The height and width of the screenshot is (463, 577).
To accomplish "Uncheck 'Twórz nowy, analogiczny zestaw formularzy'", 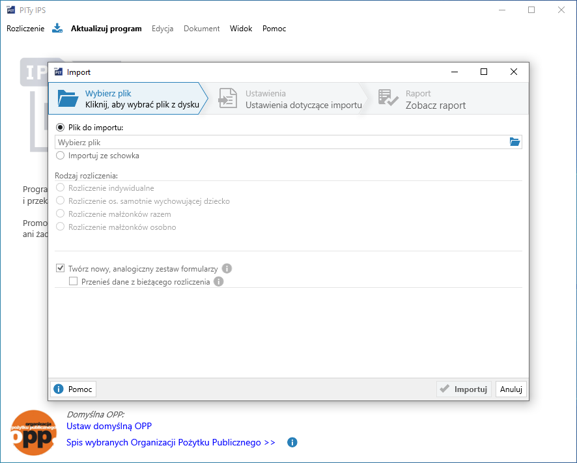I will tap(61, 268).
